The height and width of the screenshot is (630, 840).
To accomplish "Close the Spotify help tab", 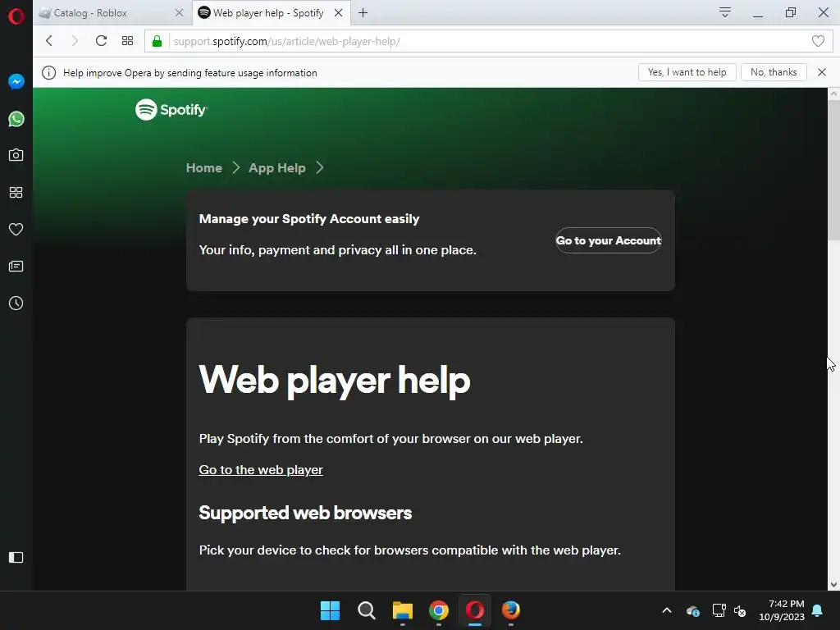I will point(339,13).
